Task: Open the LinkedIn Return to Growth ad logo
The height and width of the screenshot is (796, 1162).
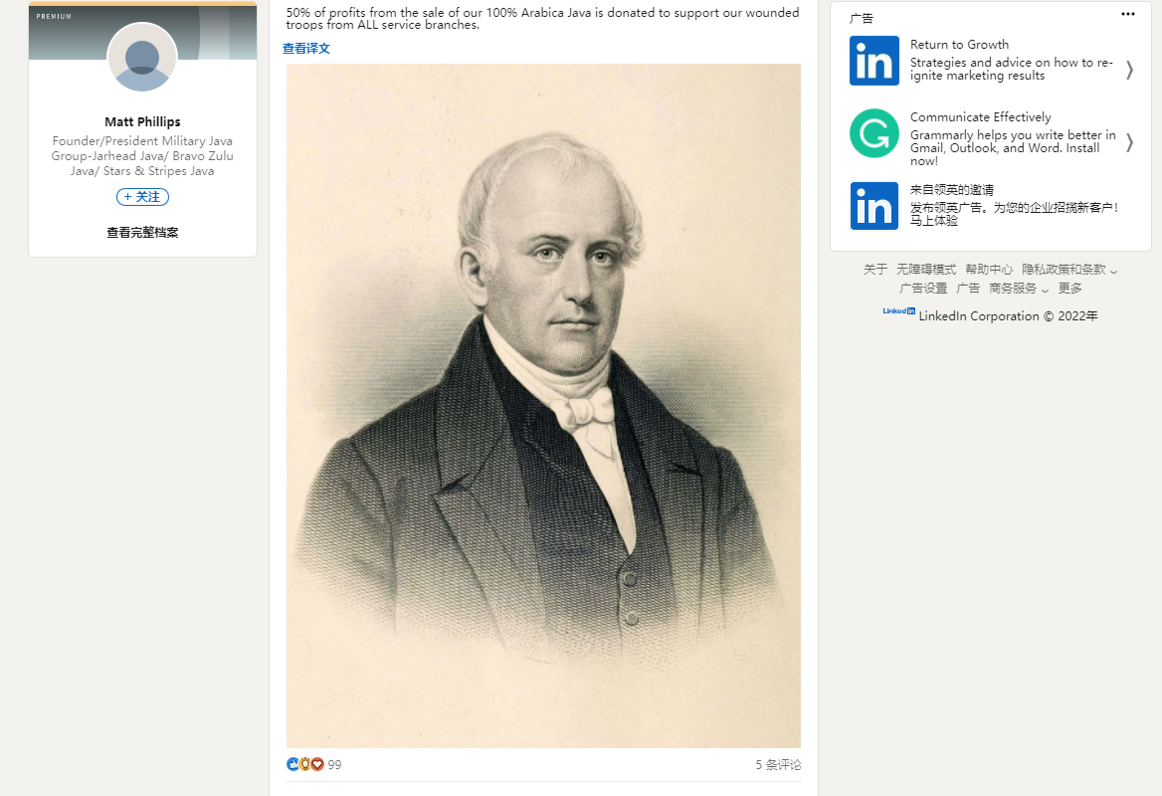Action: [874, 61]
